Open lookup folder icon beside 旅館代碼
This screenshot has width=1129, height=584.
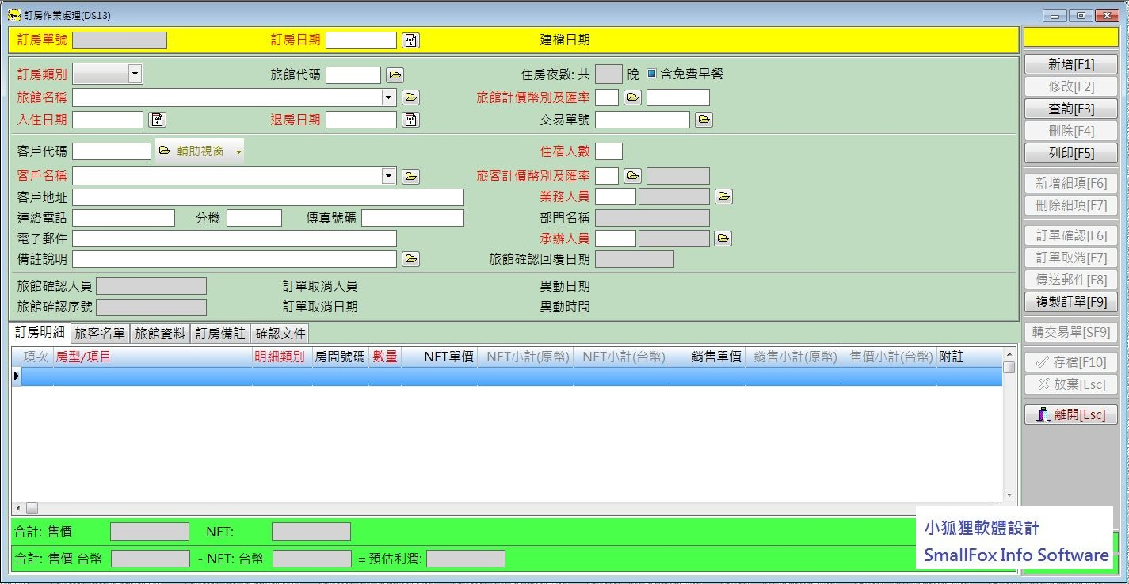click(395, 75)
